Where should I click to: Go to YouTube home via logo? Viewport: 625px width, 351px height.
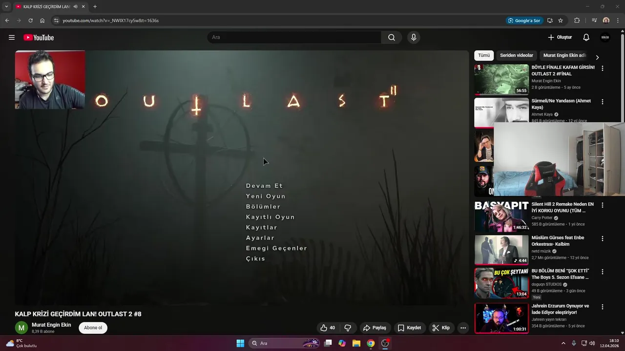pos(39,38)
